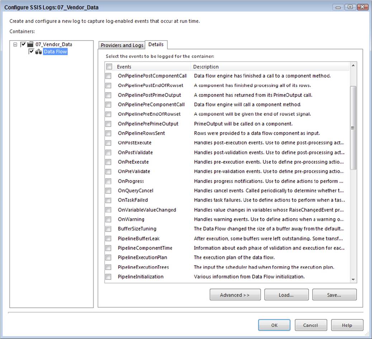Close the Configure SSIS Logs dialog
This screenshot has width=372, height=339.
[362, 7]
